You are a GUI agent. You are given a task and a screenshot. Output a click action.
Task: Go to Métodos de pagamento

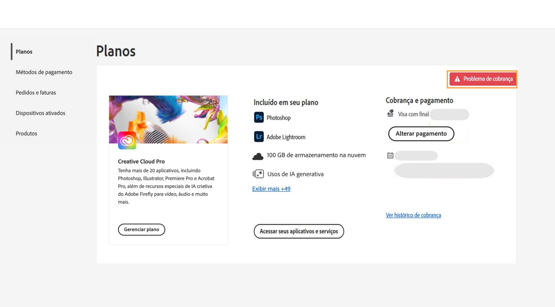click(44, 72)
